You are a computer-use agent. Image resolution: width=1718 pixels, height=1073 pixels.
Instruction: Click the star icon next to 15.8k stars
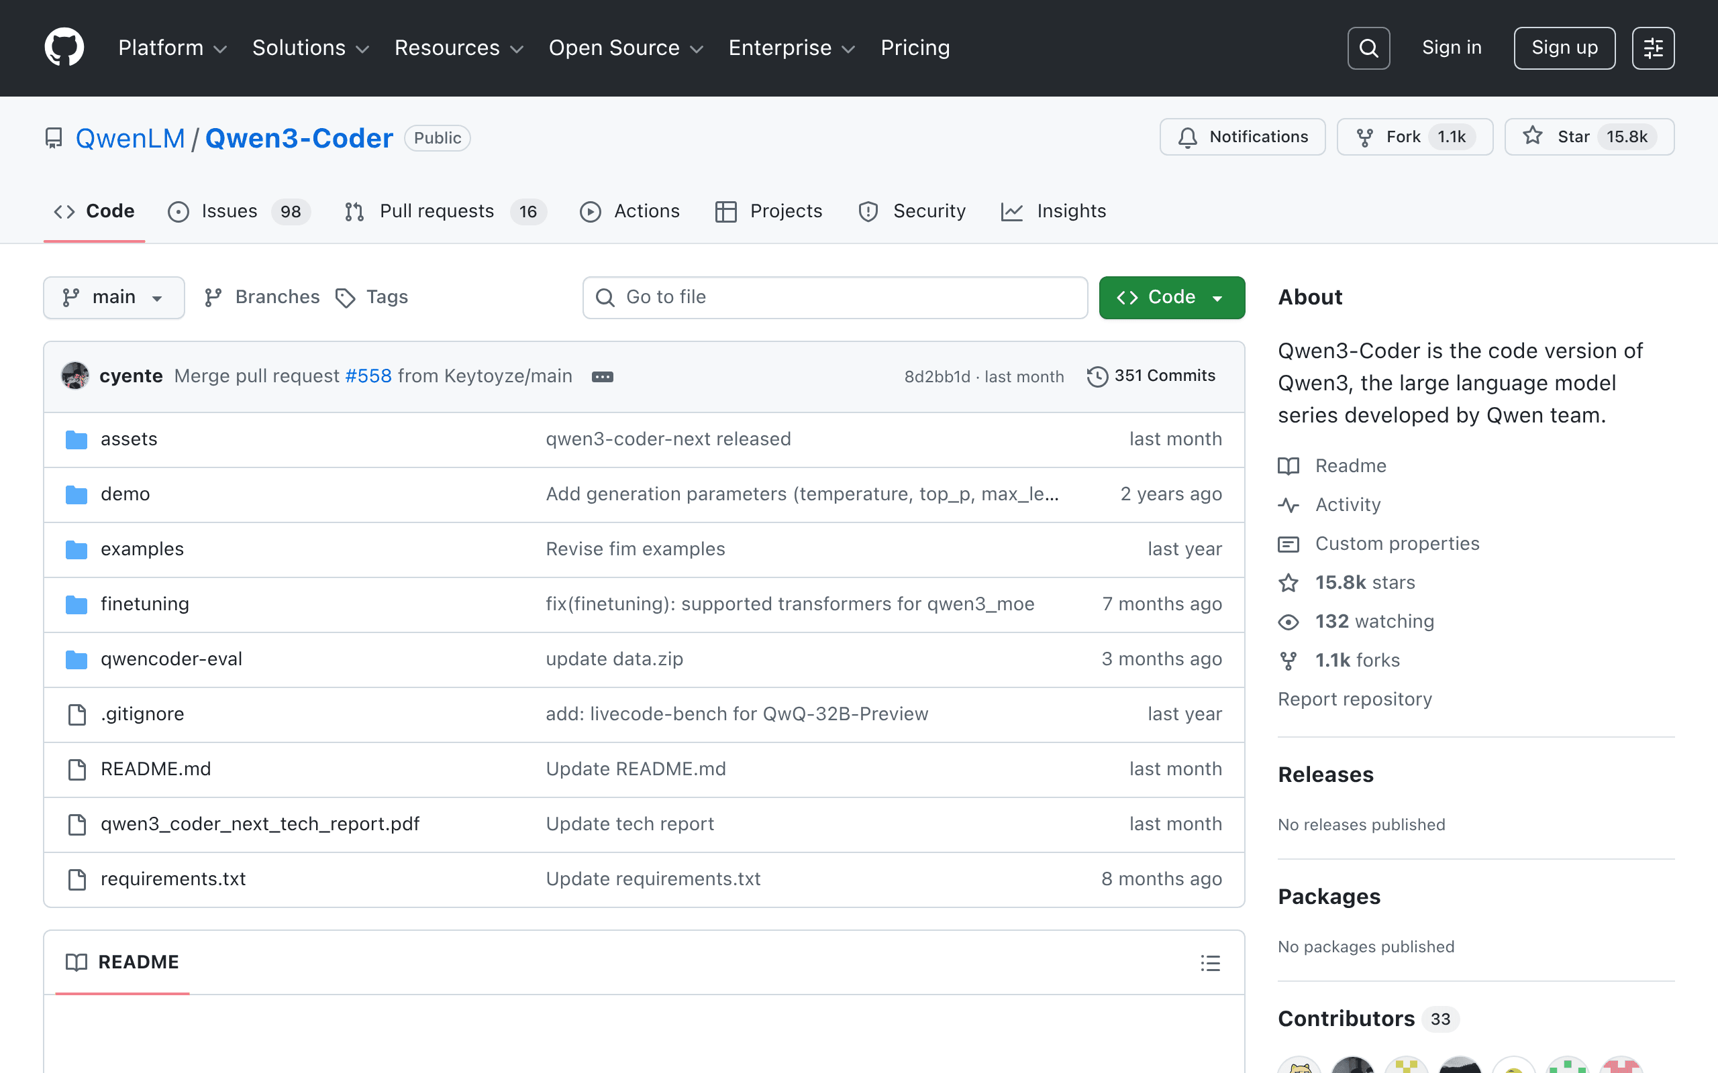[1288, 583]
